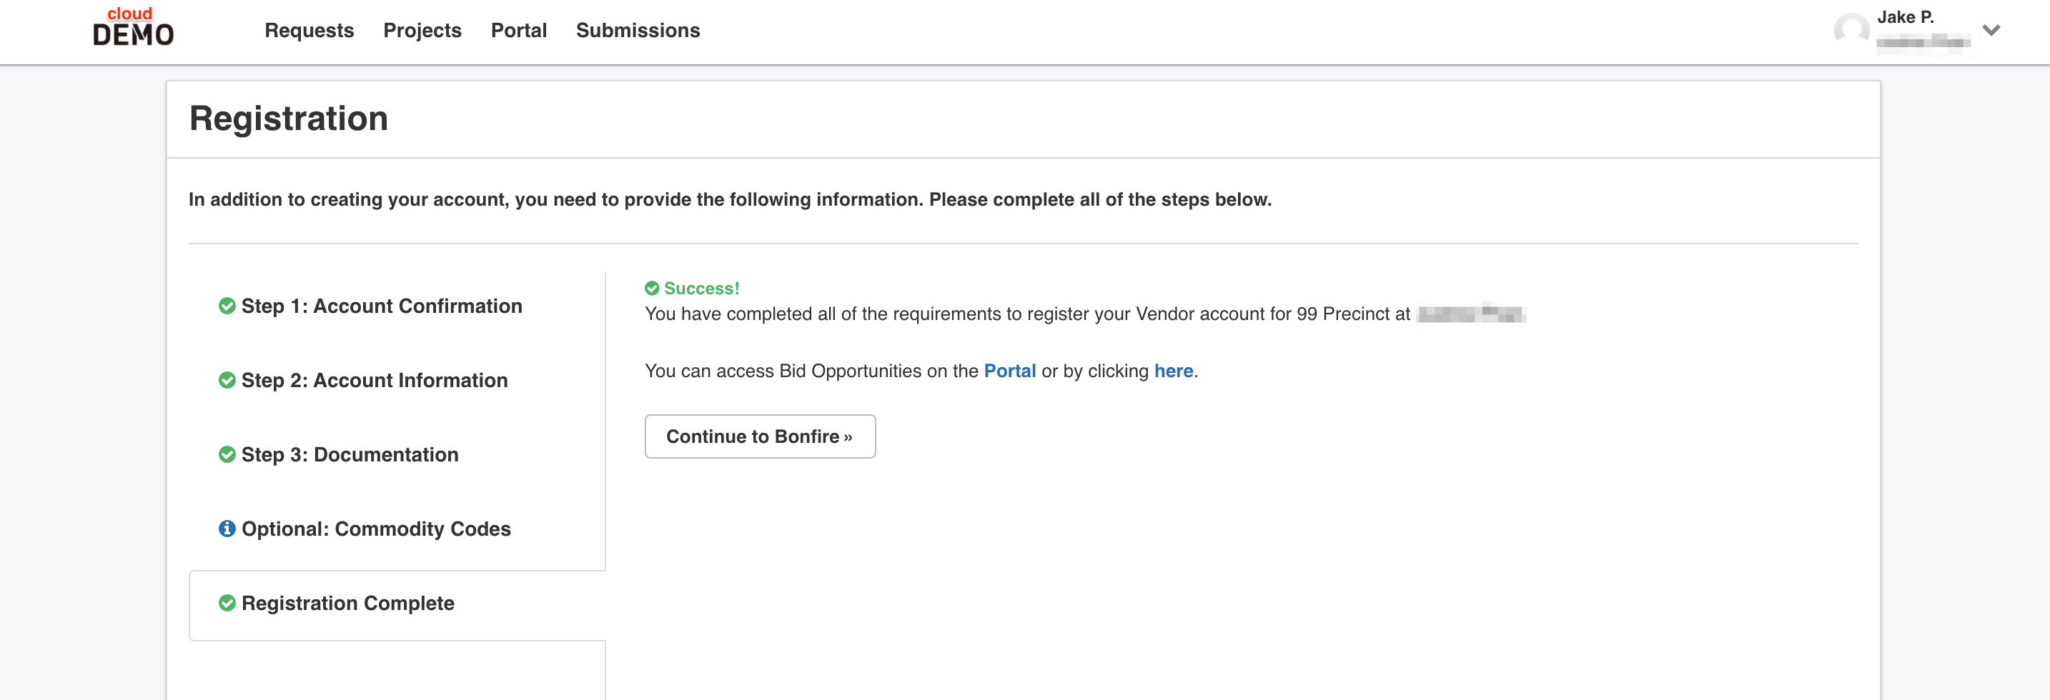
Task: Click Continue to Bonfire button
Action: click(x=760, y=436)
